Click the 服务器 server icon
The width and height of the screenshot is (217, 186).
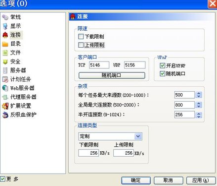[5, 70]
